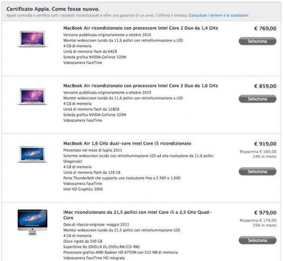The height and width of the screenshot is (261, 283).
Task: Click Seleziona for the € 859,00 MacBook Air
Action: (257, 99)
